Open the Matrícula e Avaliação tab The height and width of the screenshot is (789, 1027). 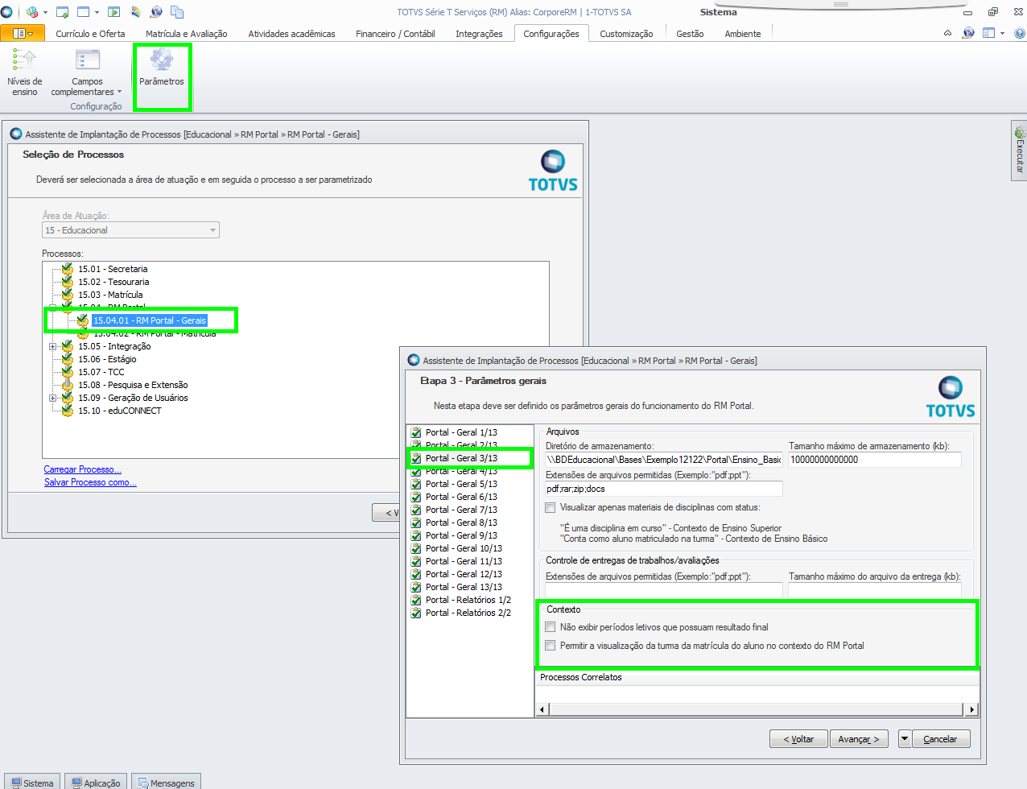coord(186,34)
